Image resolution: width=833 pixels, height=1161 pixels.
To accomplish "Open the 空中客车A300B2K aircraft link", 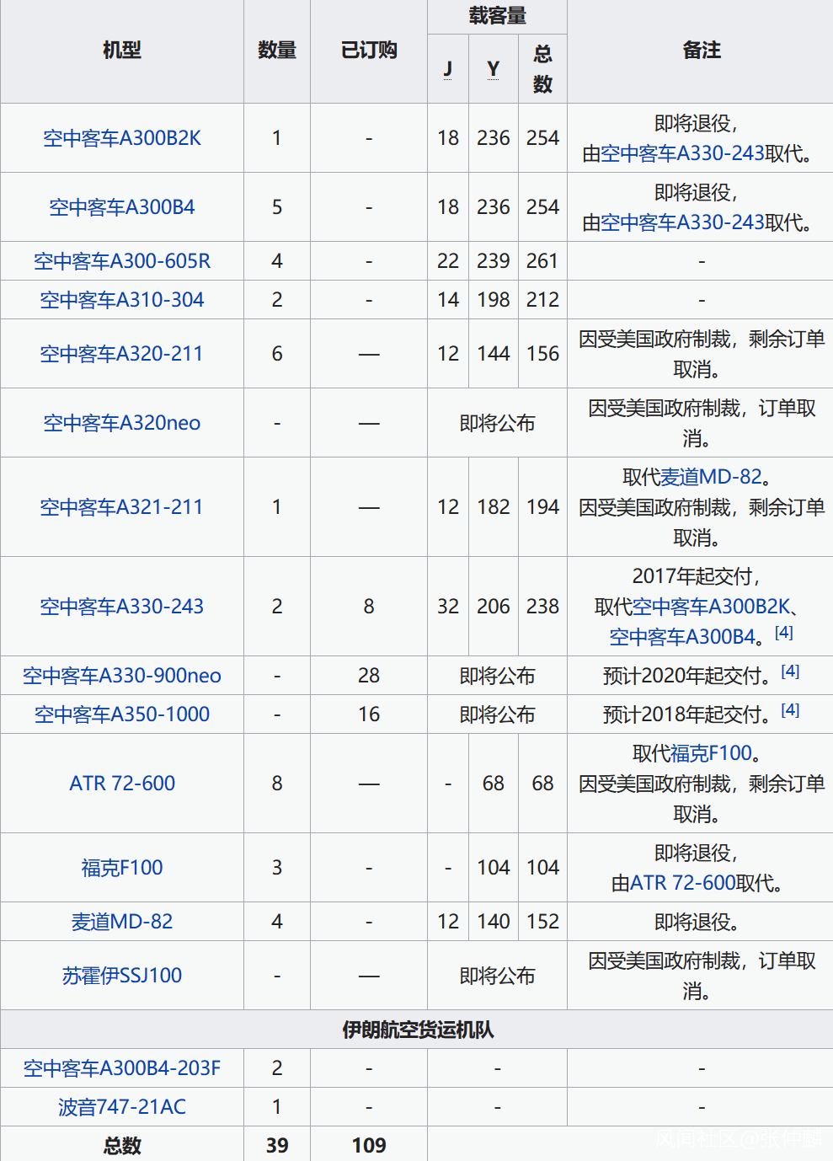I will pos(122,138).
